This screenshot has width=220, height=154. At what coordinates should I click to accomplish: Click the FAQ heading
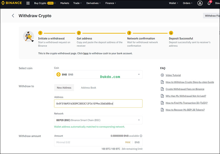[x=163, y=68]
